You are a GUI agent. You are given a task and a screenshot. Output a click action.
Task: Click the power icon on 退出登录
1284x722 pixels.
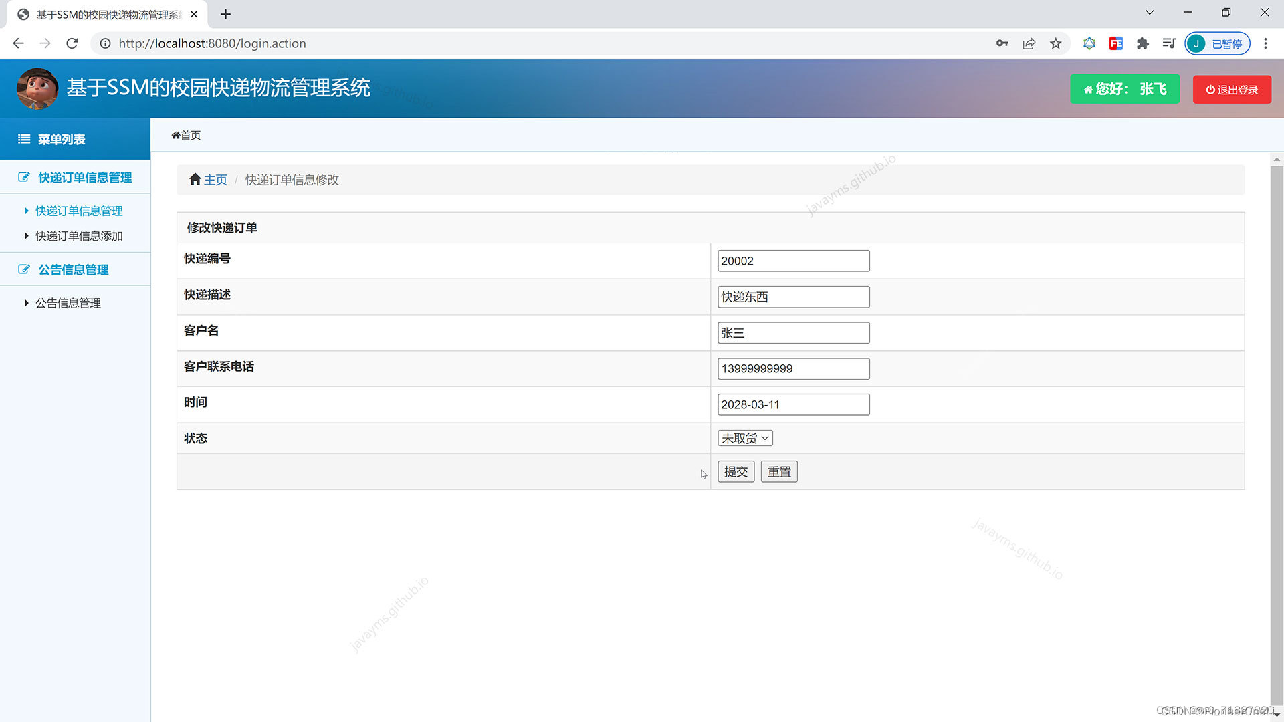1210,89
